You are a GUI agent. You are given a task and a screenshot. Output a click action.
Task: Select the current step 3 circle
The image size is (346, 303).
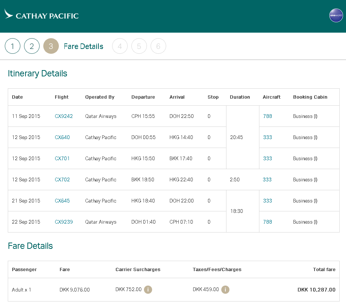(x=51, y=46)
